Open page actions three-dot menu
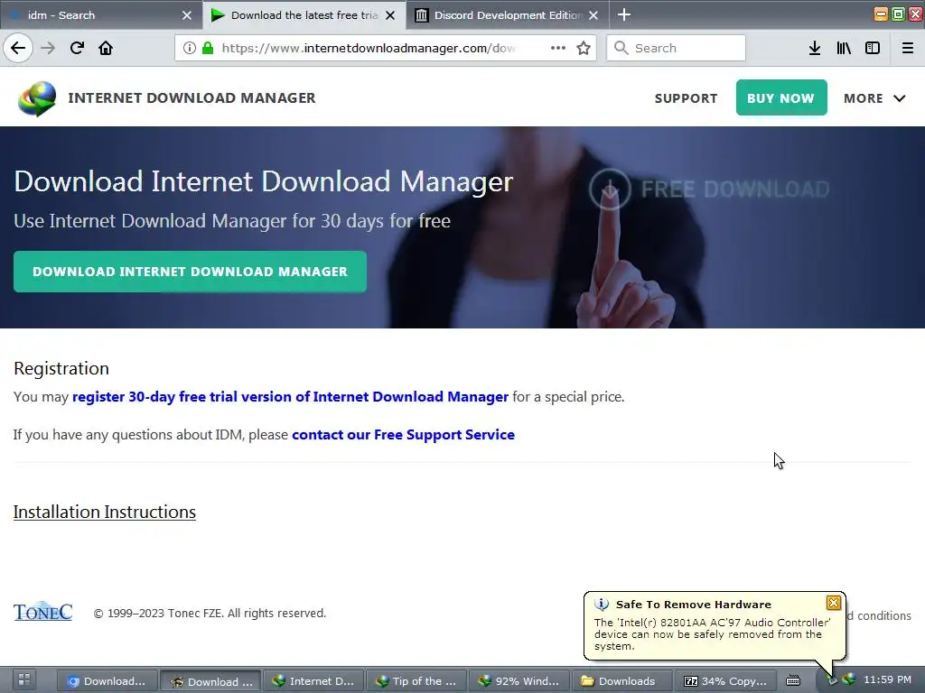925x693 pixels. pos(558,48)
